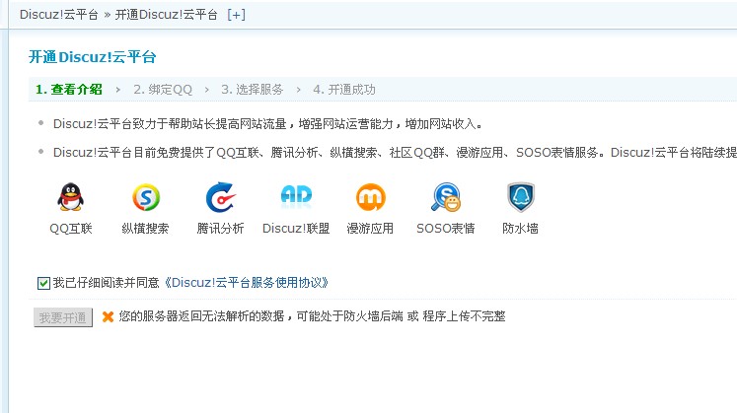Screen dimensions: 737x413
Task: Select step 1. 查看介绍
Action: pos(69,89)
